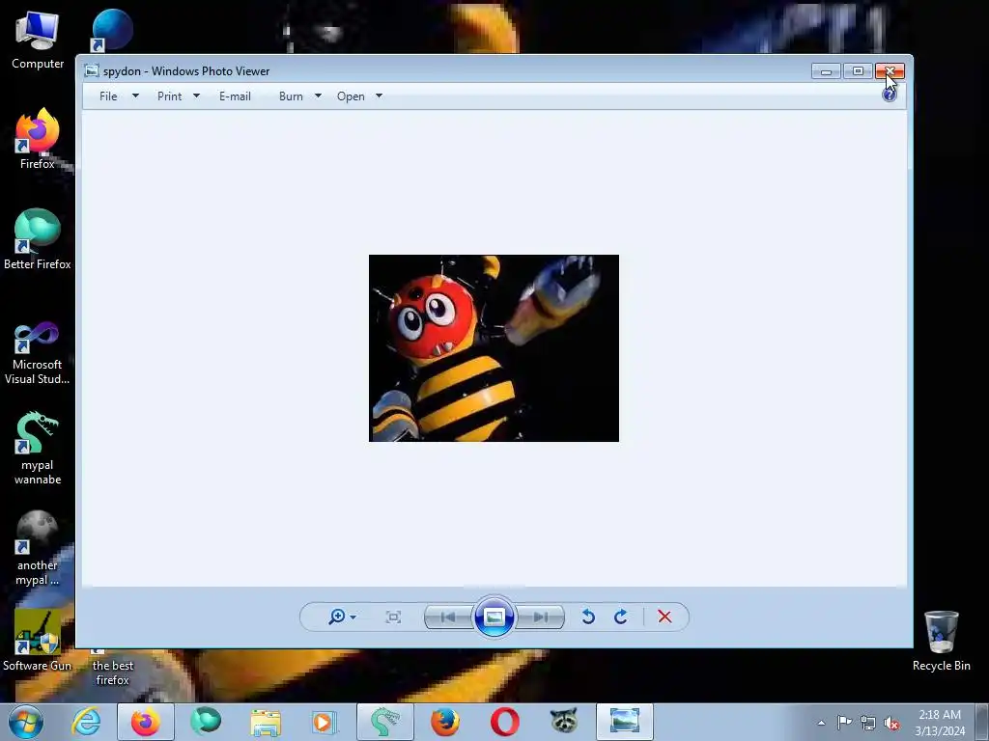This screenshot has height=741, width=989.
Task: Select the blue globe desktop shortcut
Action: [112, 30]
